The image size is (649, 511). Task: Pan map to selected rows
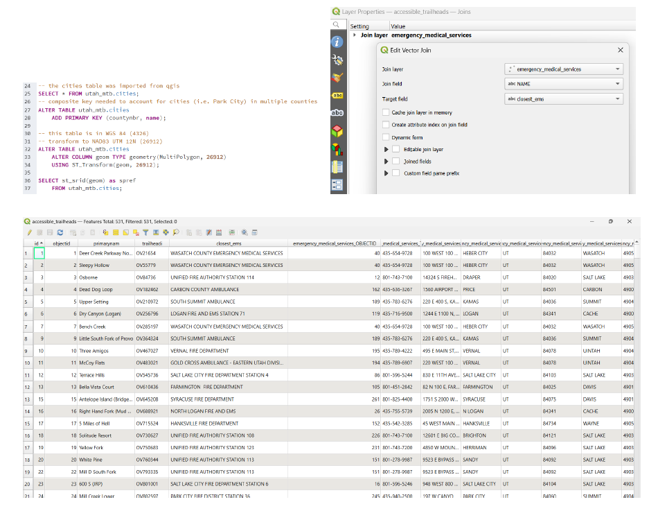pos(166,232)
